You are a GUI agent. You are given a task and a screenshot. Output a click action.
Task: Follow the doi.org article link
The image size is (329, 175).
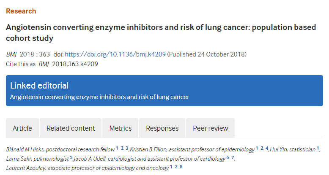[x=115, y=54]
